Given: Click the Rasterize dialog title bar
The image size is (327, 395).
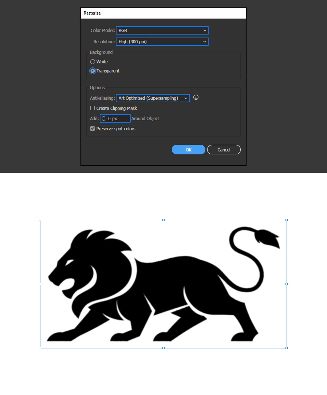Looking at the screenshot, I should [x=163, y=13].
